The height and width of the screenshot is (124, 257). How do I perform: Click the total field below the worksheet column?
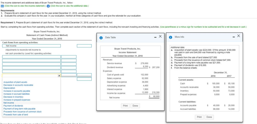pos(84,79)
